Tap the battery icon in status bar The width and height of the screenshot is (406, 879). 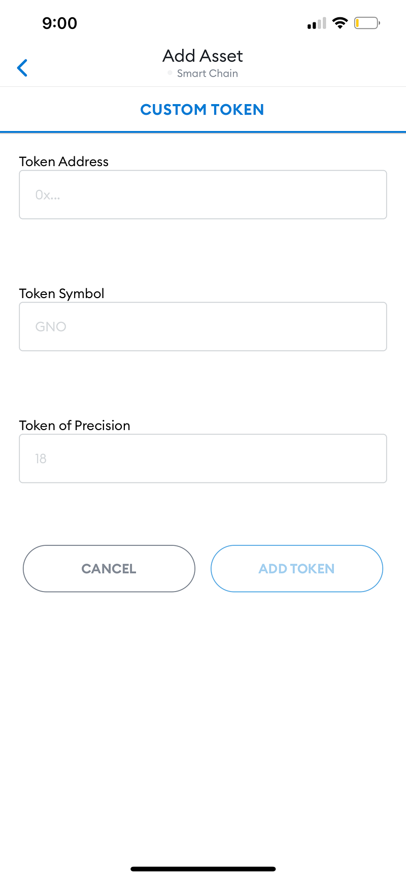367,23
